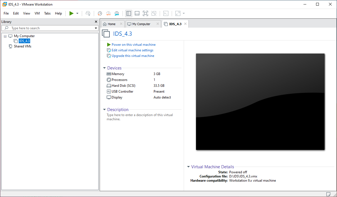Screen dimensions: 337x197
Task: Open the Help menu
Action: point(58,13)
